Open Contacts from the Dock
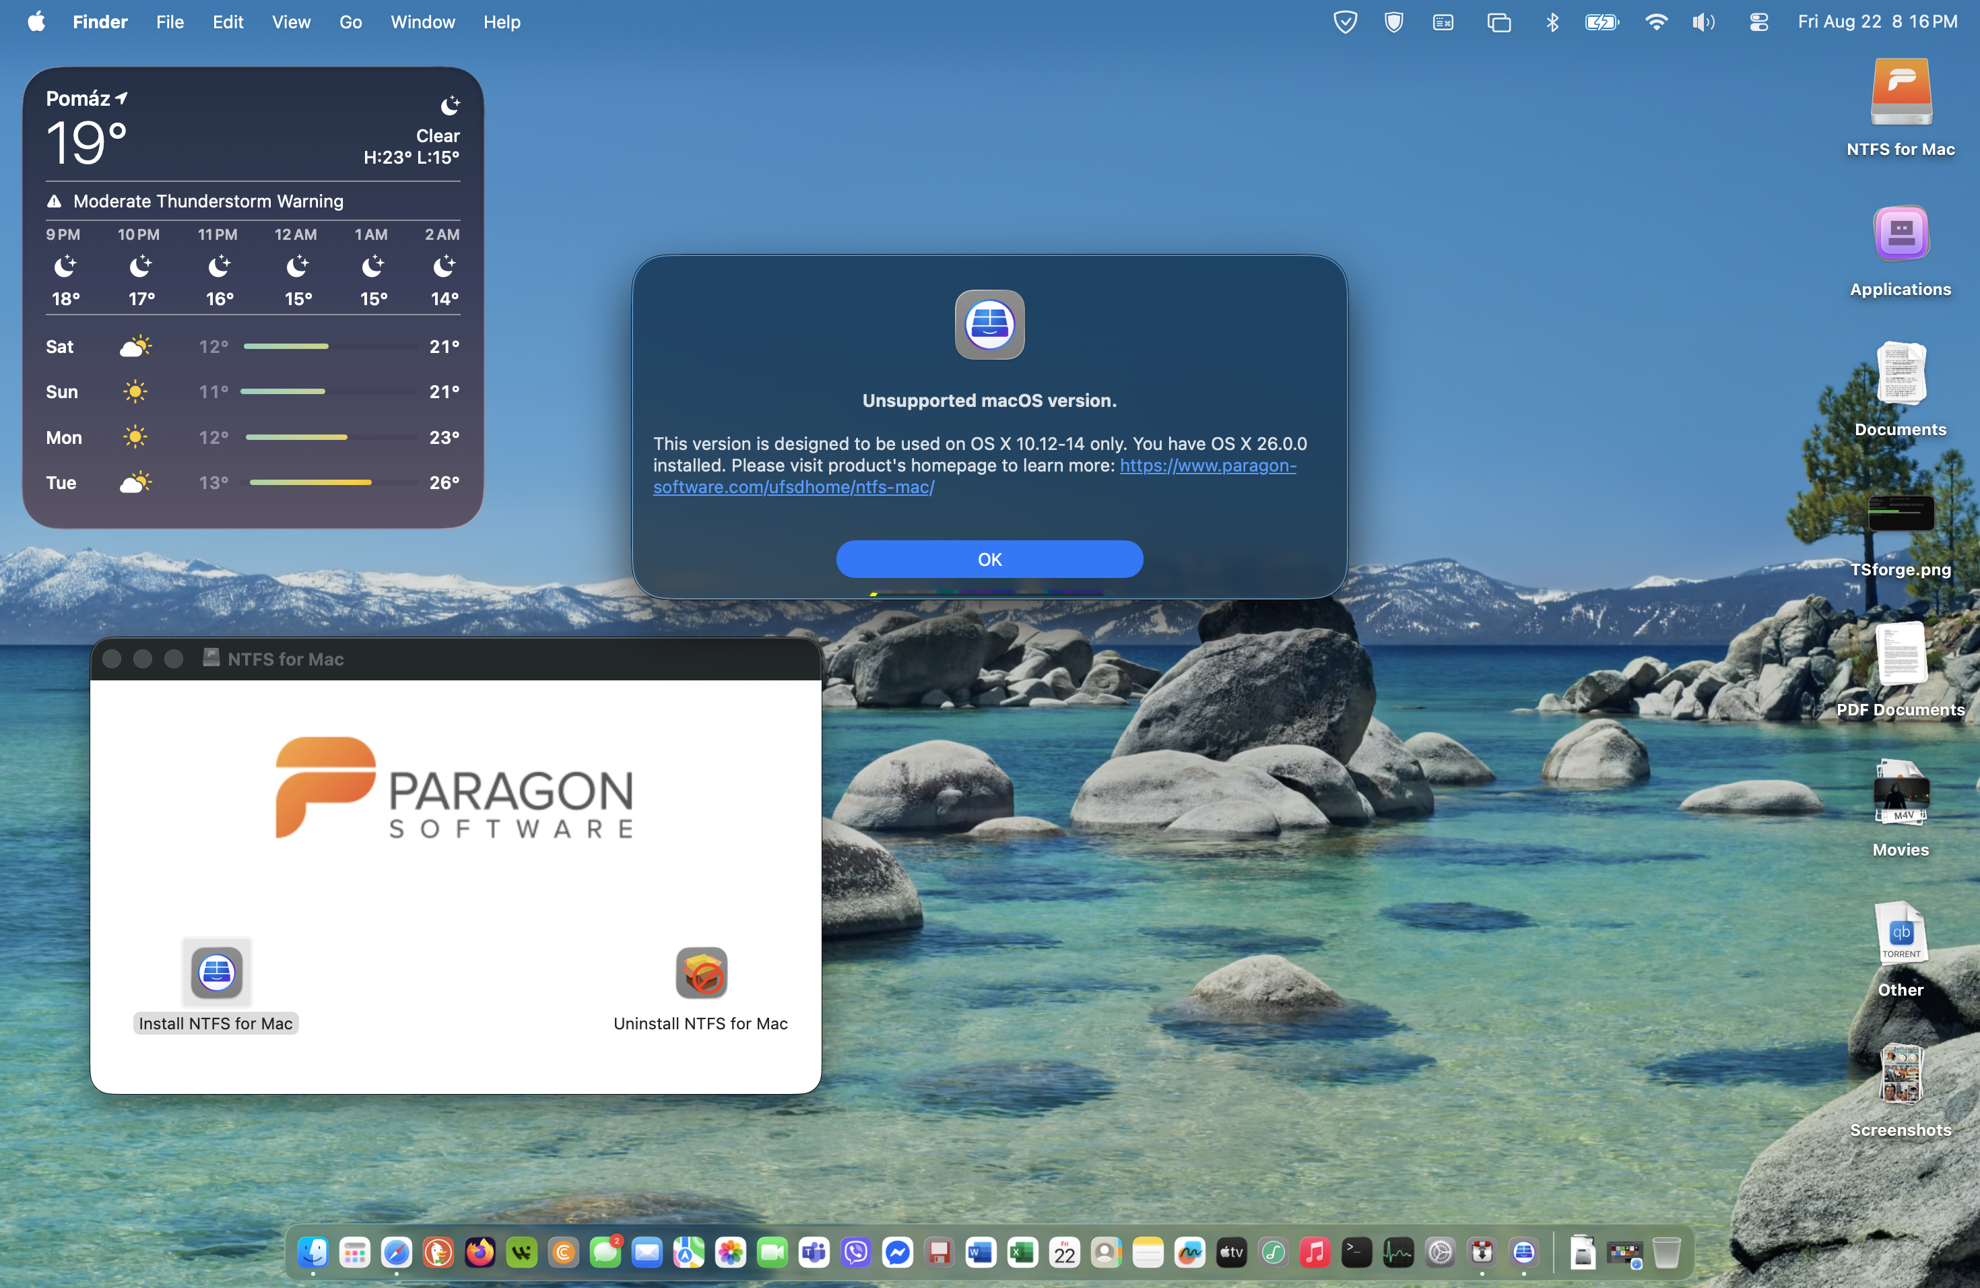This screenshot has height=1288, width=1980. click(x=1107, y=1252)
